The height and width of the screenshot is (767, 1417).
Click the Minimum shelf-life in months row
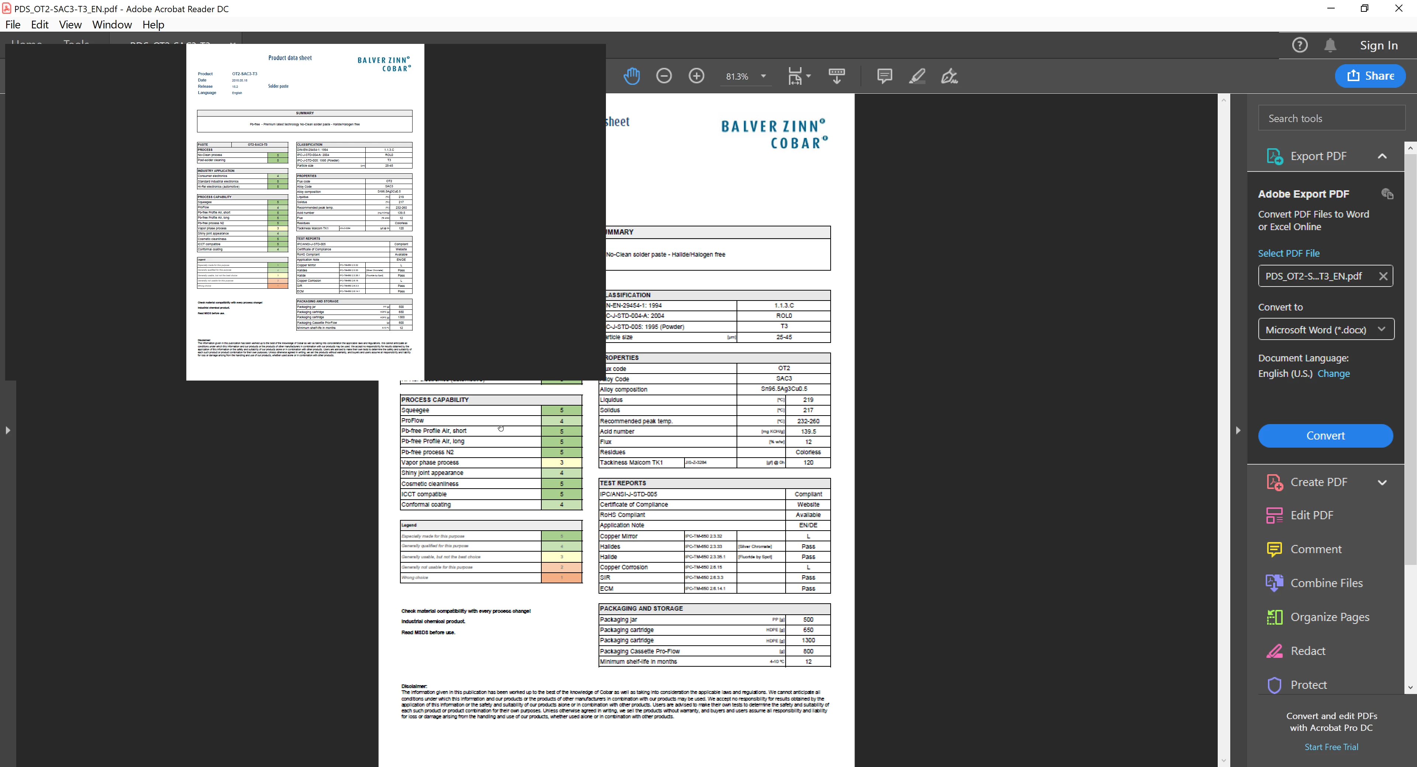click(x=714, y=662)
